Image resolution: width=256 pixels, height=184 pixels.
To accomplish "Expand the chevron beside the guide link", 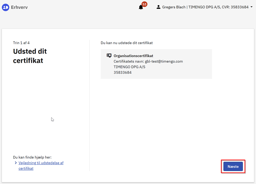I will tap(16, 163).
